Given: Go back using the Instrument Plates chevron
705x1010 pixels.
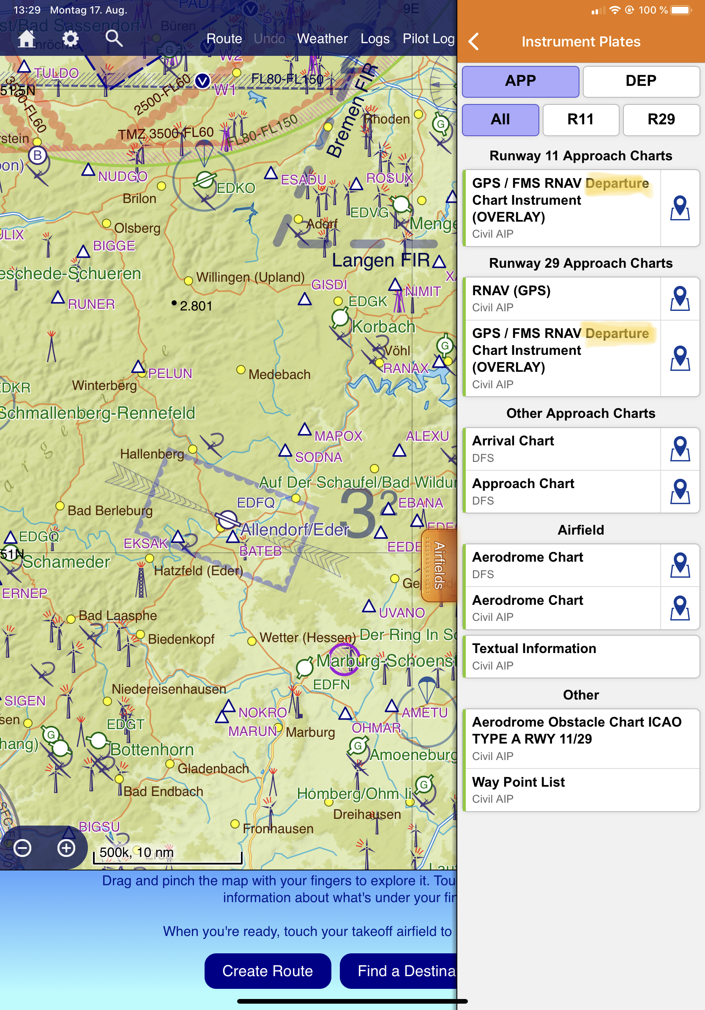Looking at the screenshot, I should [x=473, y=42].
